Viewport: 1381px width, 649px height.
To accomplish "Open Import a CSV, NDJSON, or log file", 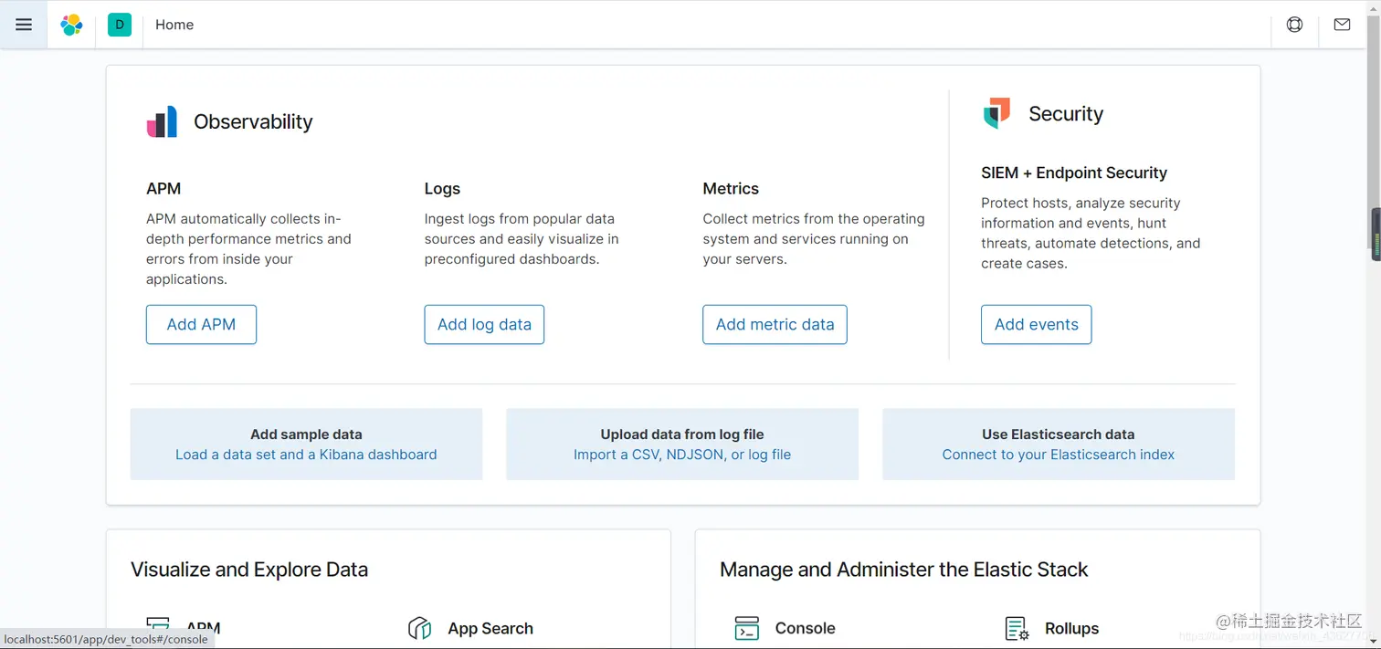I will coord(682,455).
